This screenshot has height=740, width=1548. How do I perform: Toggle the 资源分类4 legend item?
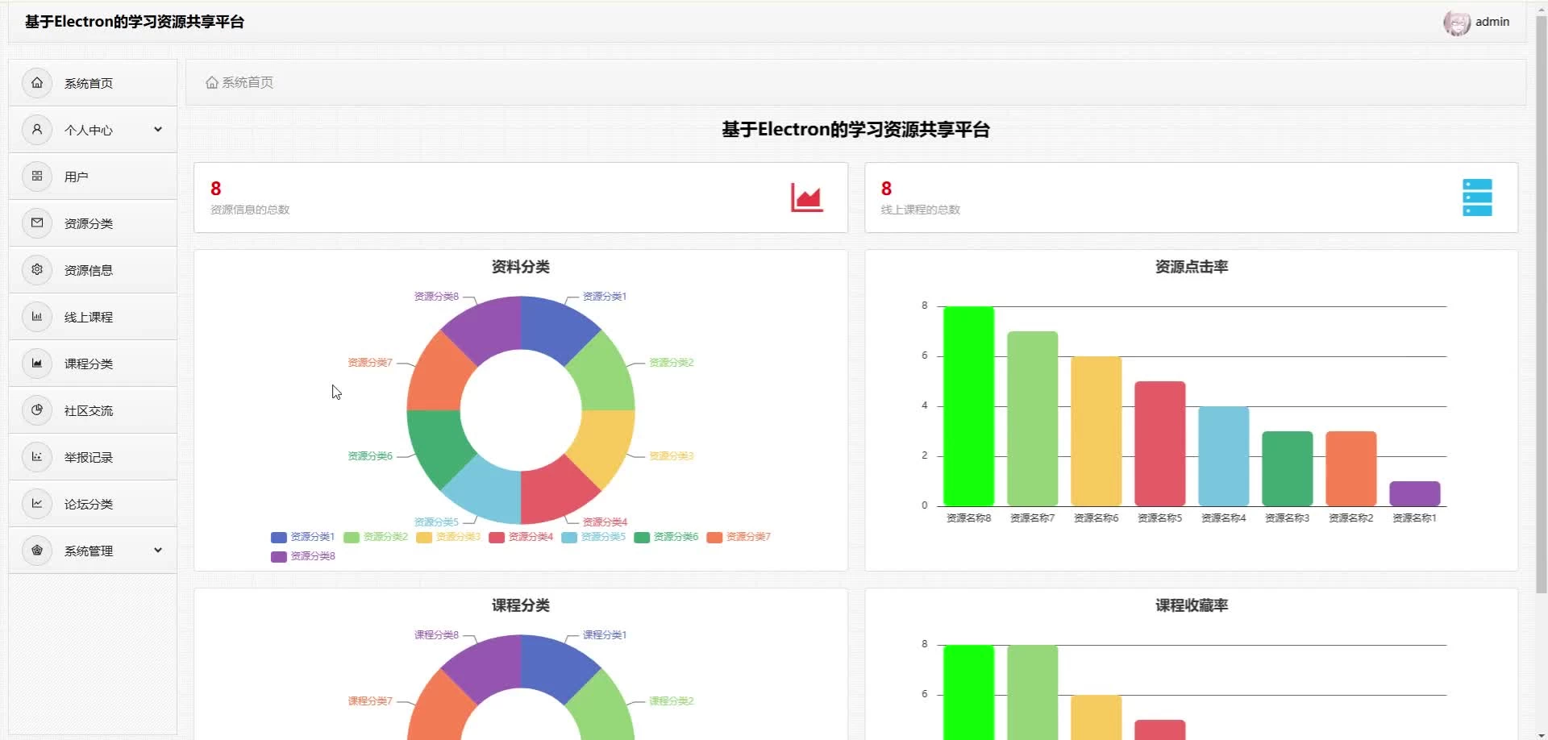521,537
